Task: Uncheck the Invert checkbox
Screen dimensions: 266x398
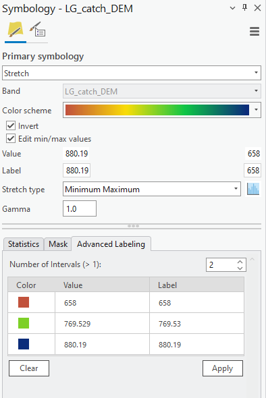Action: [x=11, y=125]
